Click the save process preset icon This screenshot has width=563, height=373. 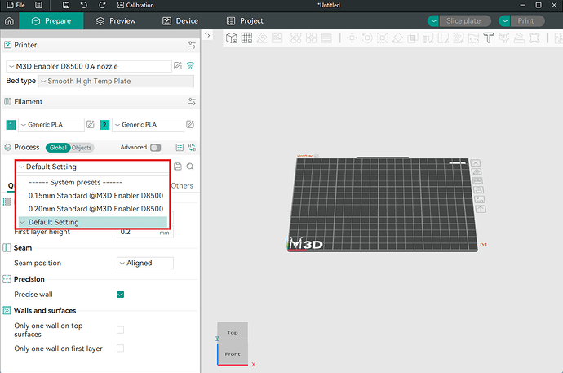point(178,167)
